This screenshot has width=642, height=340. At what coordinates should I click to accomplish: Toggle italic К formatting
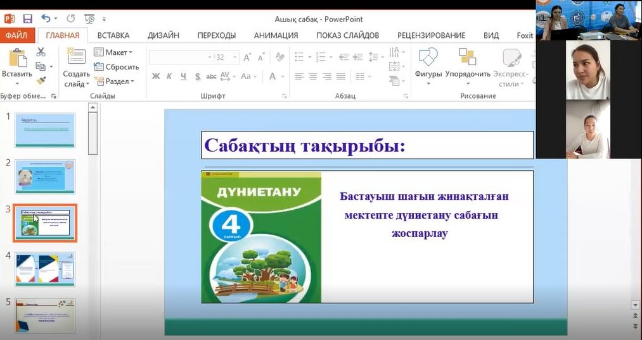pos(169,76)
